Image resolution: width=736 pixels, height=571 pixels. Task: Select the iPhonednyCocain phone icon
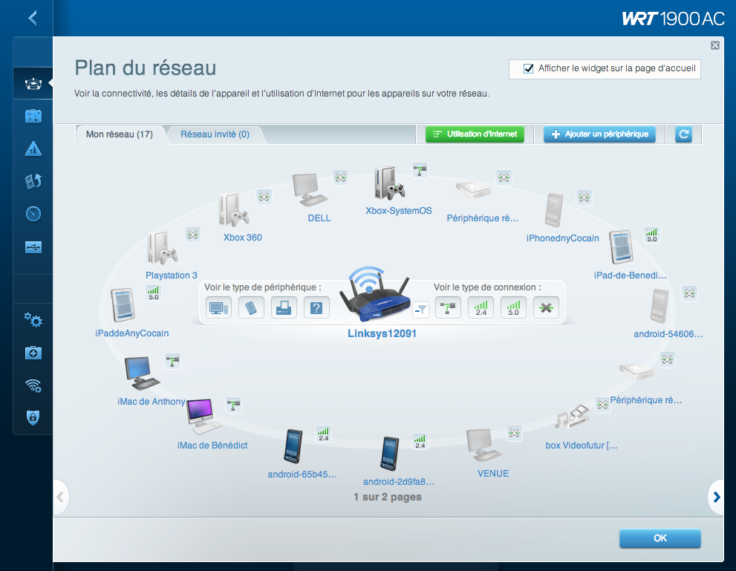554,211
